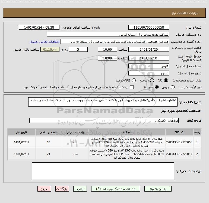Click the ردیف column header
The image size is (209, 203).
pyautogui.click(x=197, y=132)
